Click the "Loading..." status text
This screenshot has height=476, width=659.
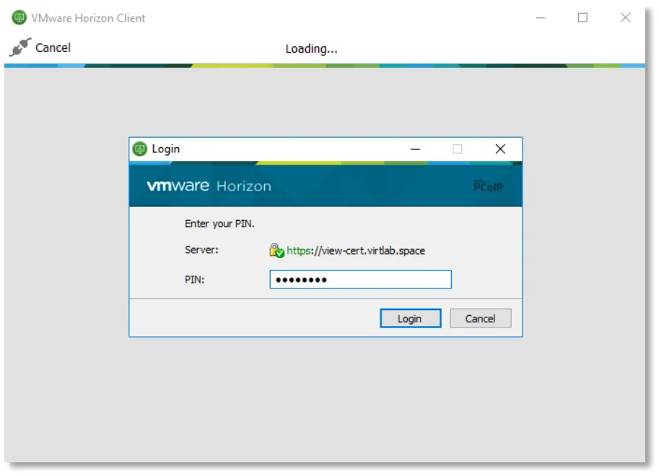coord(311,49)
